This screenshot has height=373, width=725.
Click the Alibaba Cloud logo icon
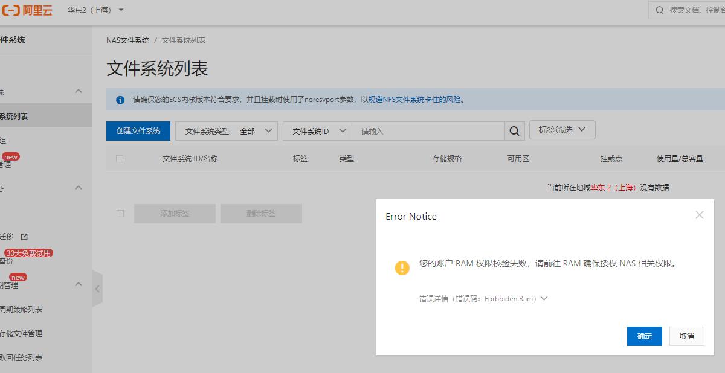10,10
